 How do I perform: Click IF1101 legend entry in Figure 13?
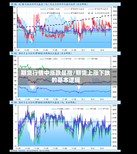tap(66, 59)
